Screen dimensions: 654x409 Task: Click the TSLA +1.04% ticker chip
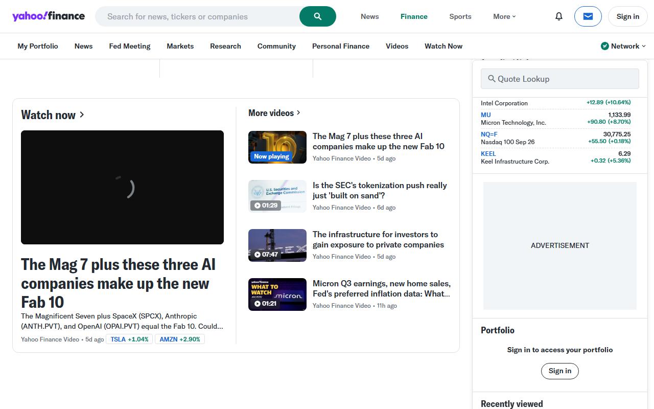point(129,339)
